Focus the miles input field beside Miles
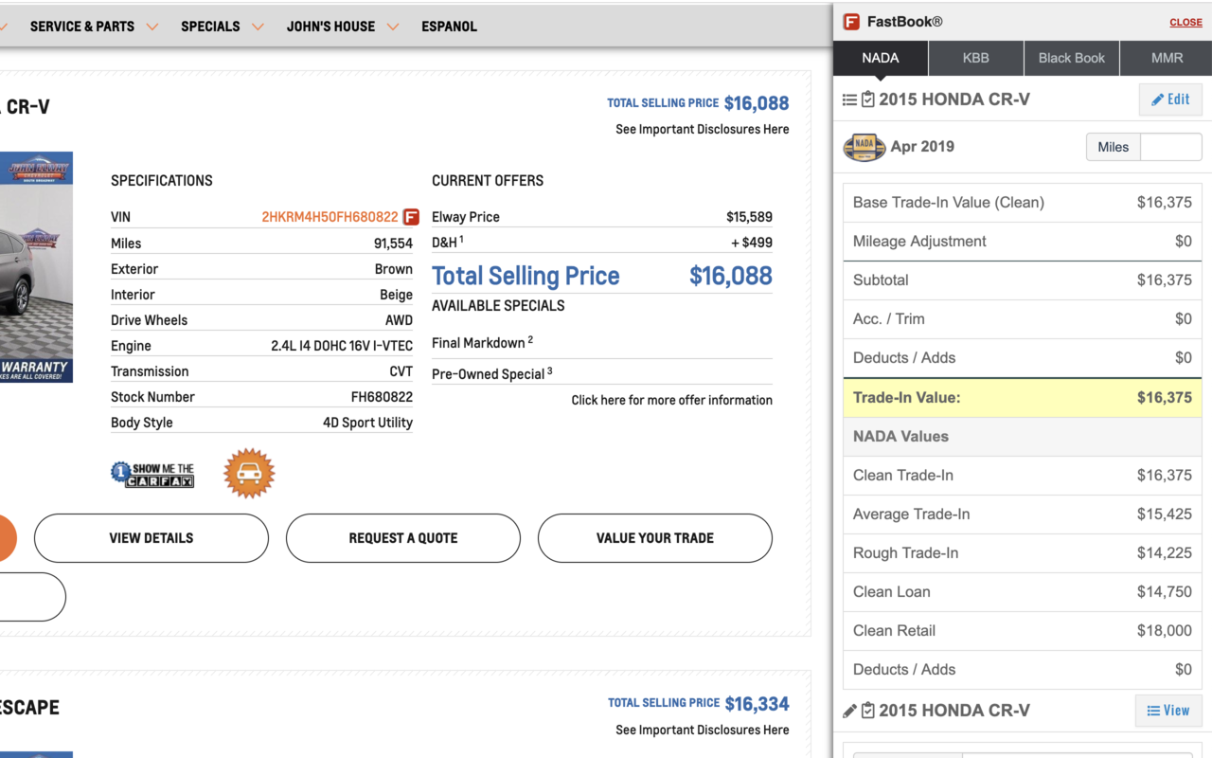Viewport: 1212px width, 758px height. [1171, 147]
